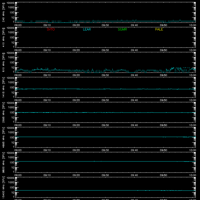Click the 09:30 time label below the 245 MHz plot
The width and height of the screenshot is (200, 200).
point(105,25)
